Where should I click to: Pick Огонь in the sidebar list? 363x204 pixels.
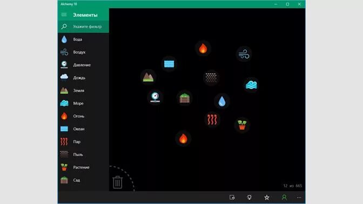(83, 116)
